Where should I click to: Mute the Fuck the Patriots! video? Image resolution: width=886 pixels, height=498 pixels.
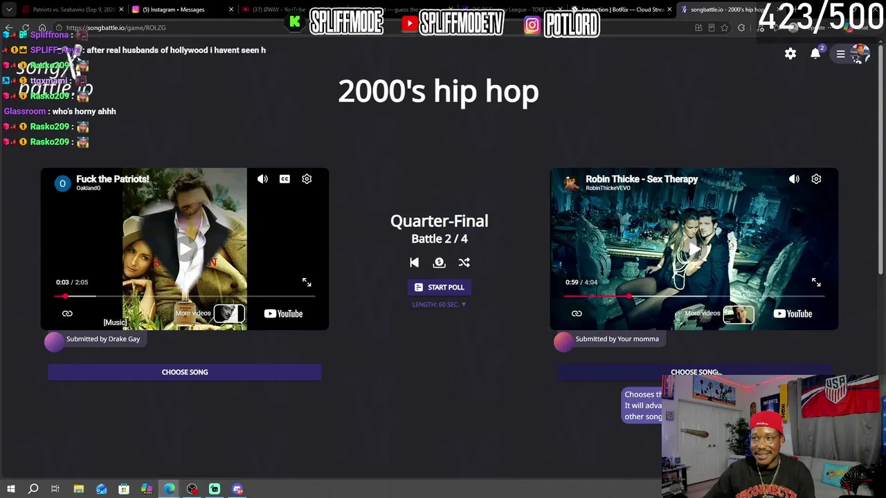click(x=262, y=179)
